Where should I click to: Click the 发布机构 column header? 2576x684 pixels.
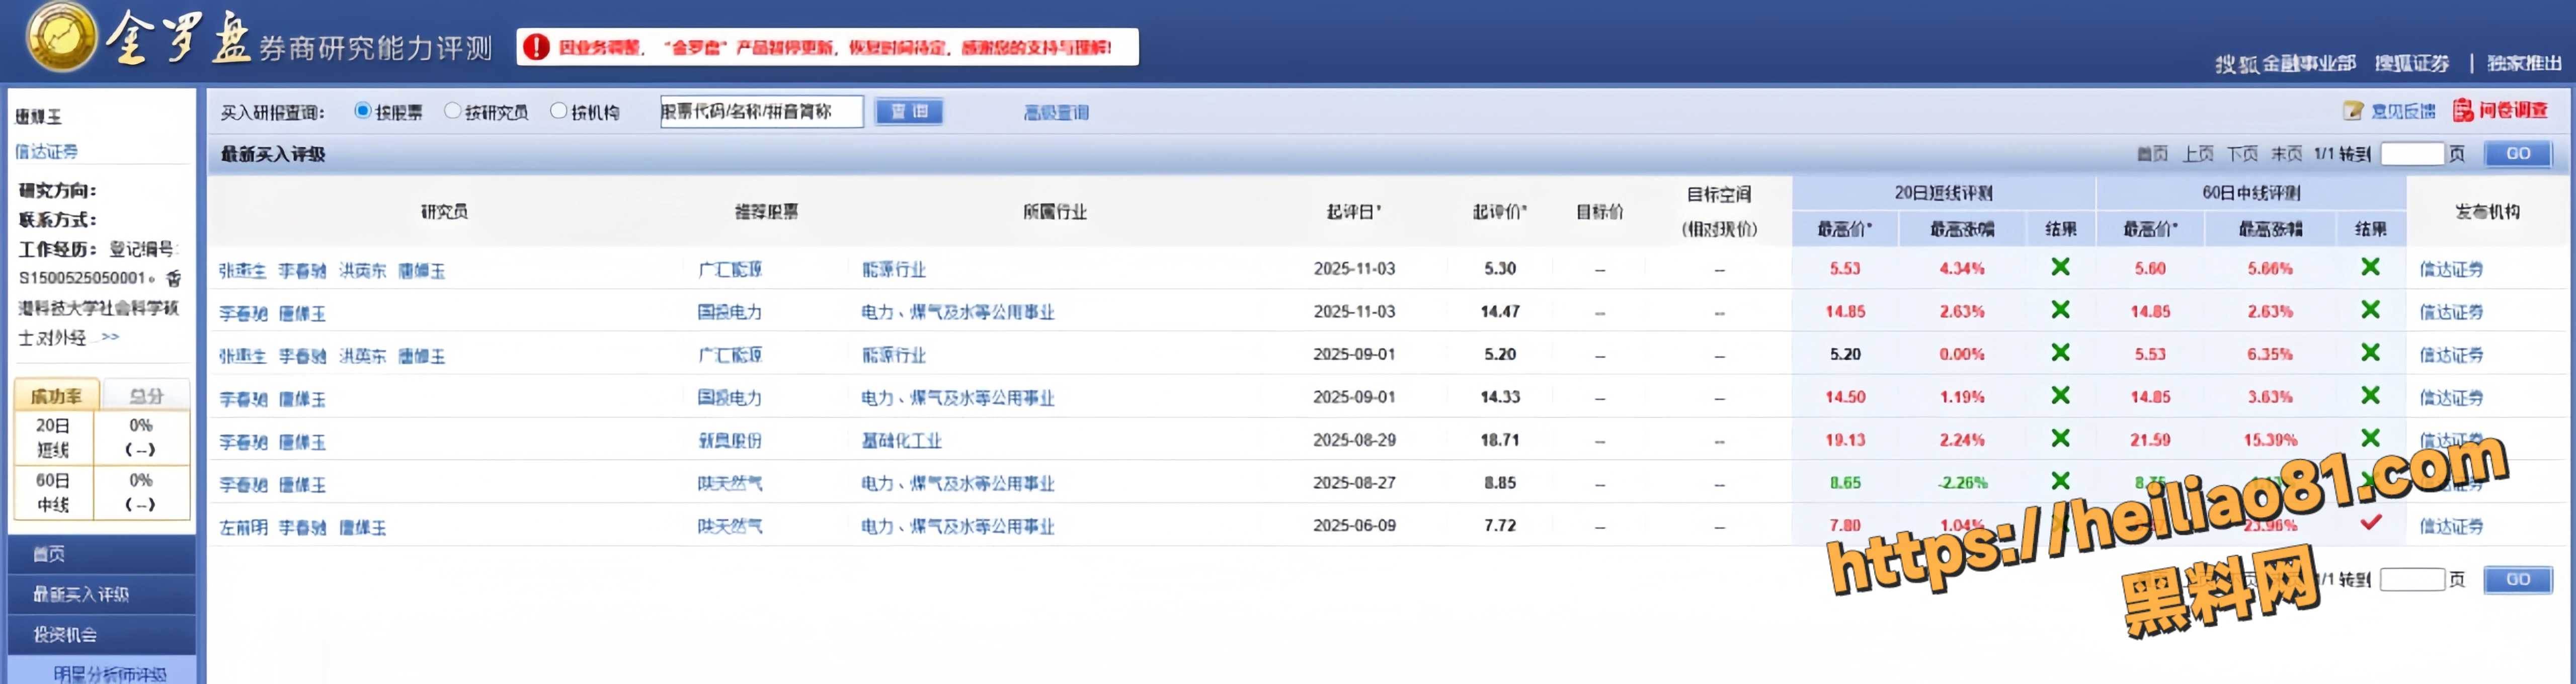pos(2487,212)
